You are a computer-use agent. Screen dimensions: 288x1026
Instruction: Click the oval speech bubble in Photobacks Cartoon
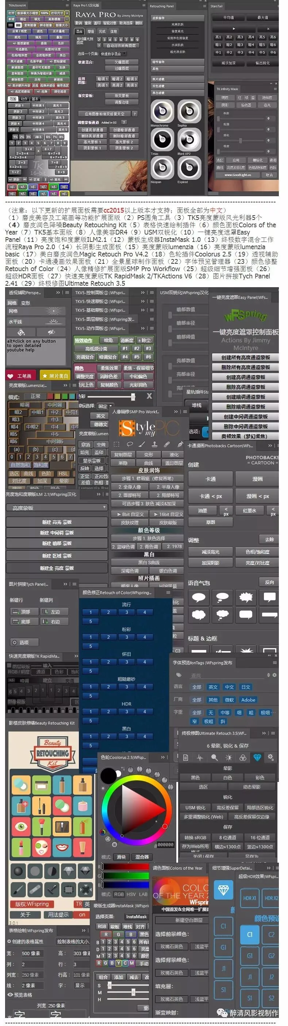[x=199, y=597]
